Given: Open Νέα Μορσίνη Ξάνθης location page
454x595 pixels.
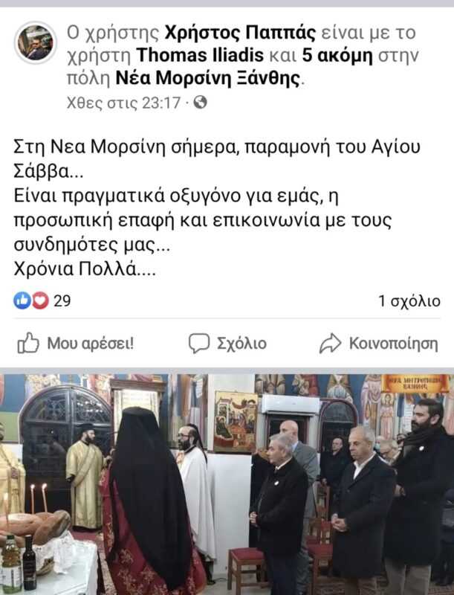Looking at the screenshot, I should [207, 78].
